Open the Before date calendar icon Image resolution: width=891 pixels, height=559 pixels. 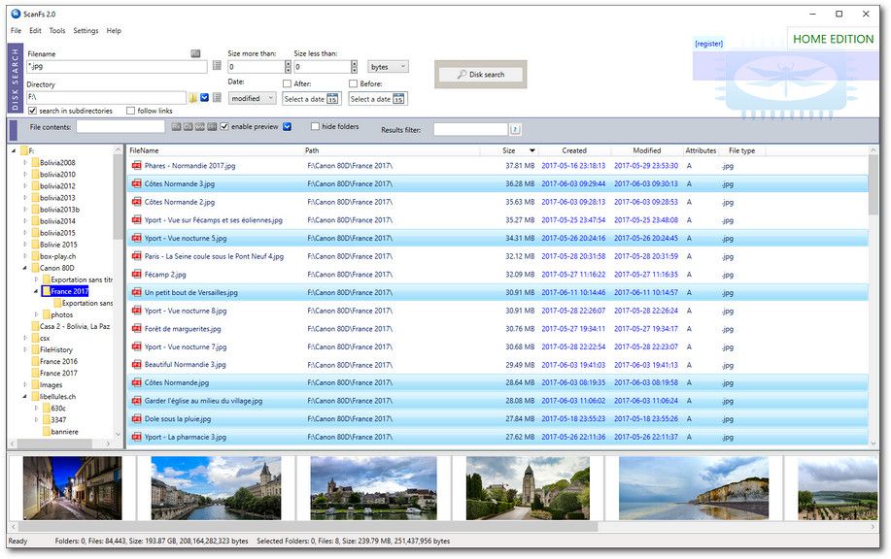coord(399,99)
